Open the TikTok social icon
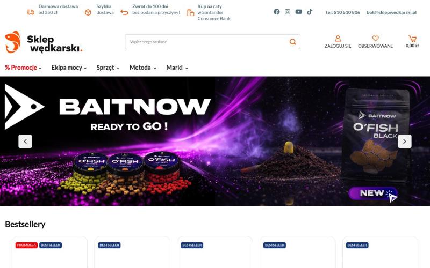 [x=310, y=12]
